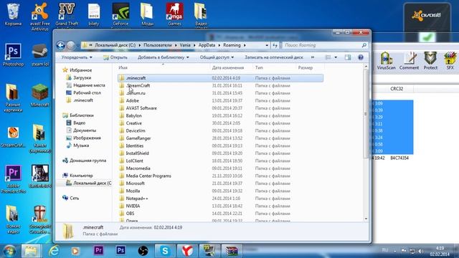Click refresh button beside address bar

click(x=275, y=45)
